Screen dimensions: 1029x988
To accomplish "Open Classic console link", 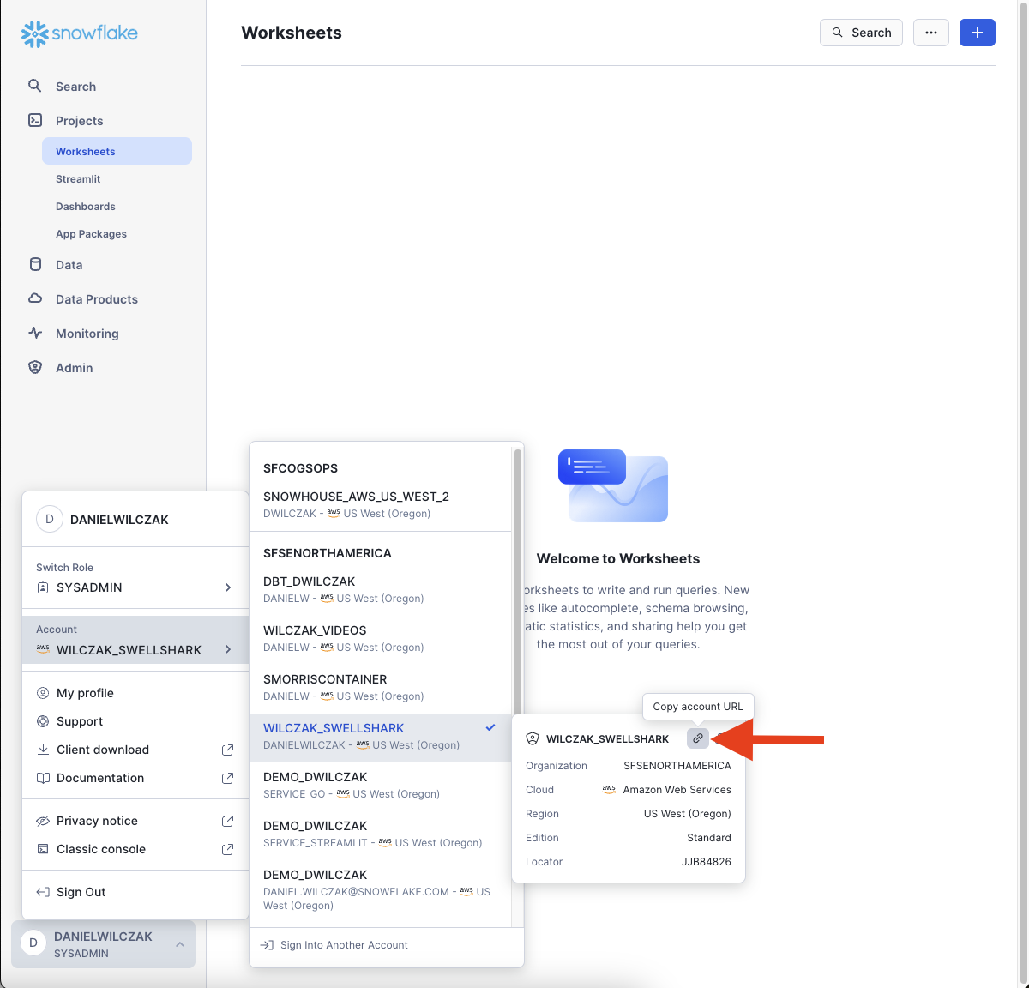I will (x=135, y=849).
